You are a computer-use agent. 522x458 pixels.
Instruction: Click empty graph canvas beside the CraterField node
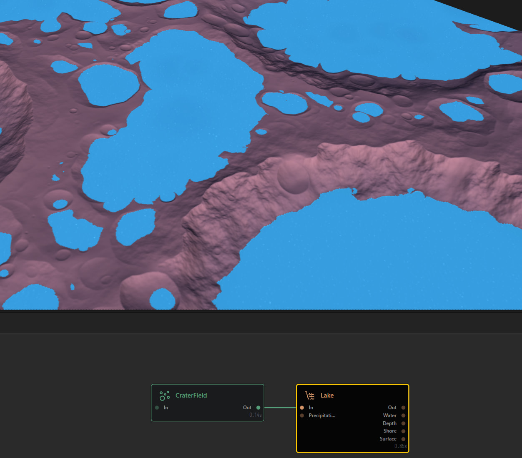pyautogui.click(x=83, y=400)
